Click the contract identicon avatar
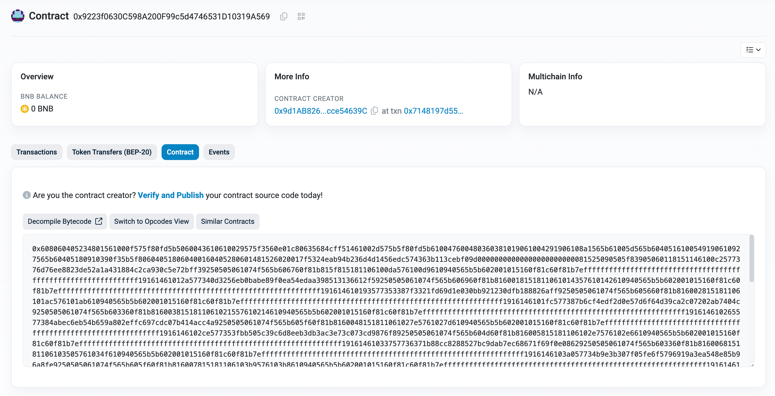 click(x=18, y=16)
